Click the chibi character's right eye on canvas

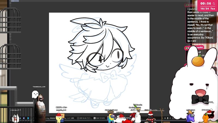(117, 55)
